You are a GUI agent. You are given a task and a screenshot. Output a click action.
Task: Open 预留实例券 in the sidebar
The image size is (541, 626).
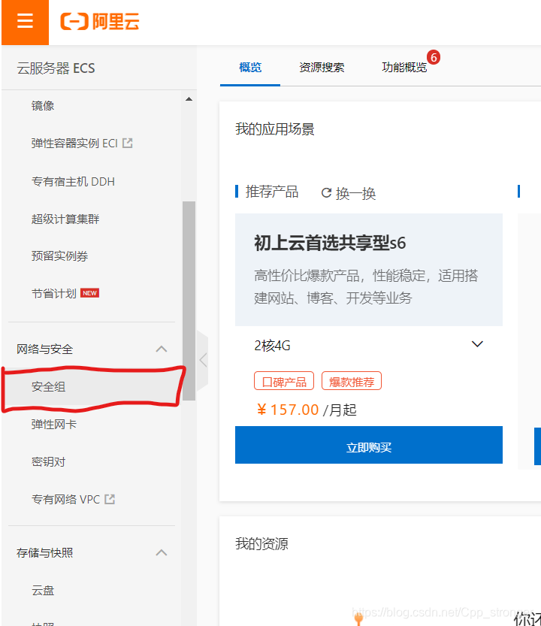point(59,256)
